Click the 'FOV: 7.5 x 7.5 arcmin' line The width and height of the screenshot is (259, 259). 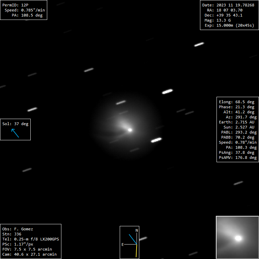[27, 250]
